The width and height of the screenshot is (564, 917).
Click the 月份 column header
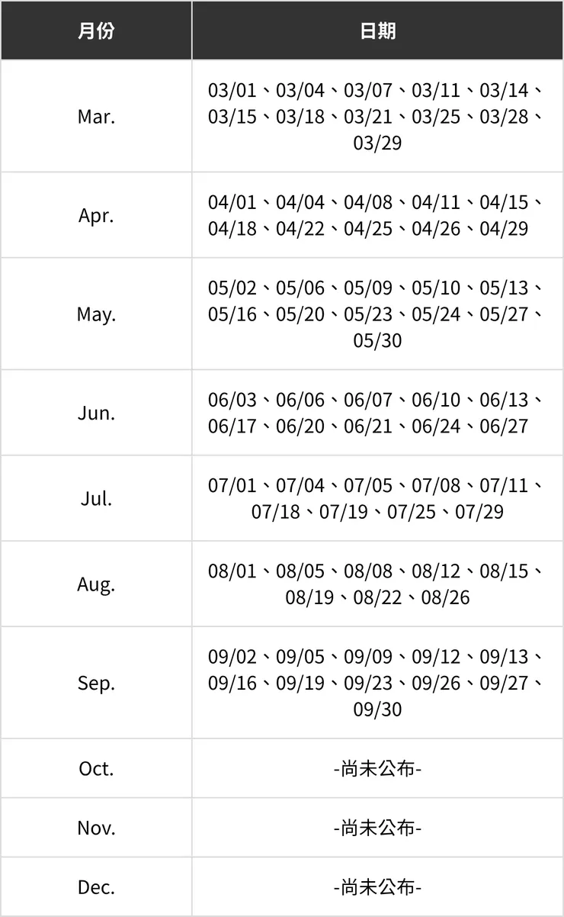pyautogui.click(x=96, y=31)
